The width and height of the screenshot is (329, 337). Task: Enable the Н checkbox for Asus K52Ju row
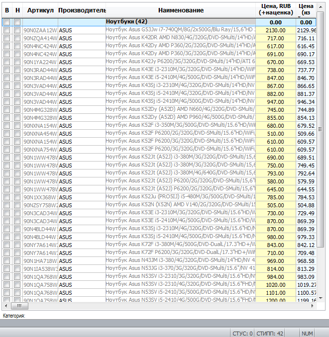(17, 197)
